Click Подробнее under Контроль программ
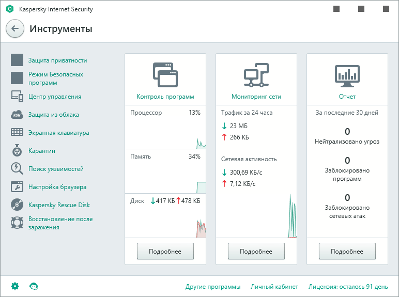Screen dimensions: 399x297 (165, 251)
